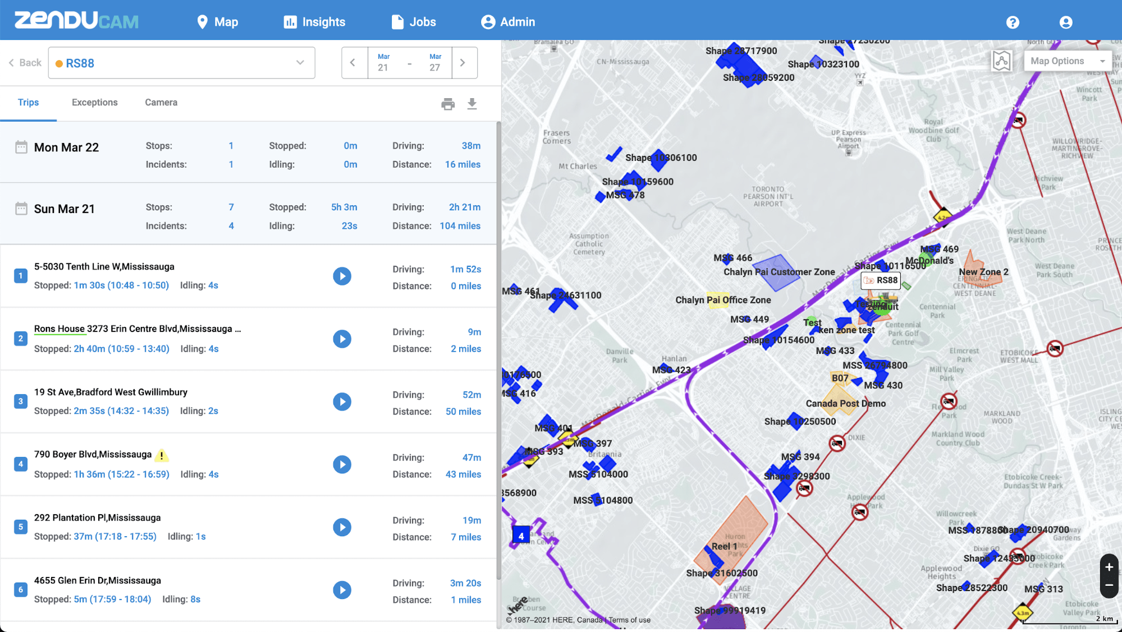This screenshot has width=1122, height=632.
Task: Click the ZenduCAM logo
Action: tap(77, 21)
